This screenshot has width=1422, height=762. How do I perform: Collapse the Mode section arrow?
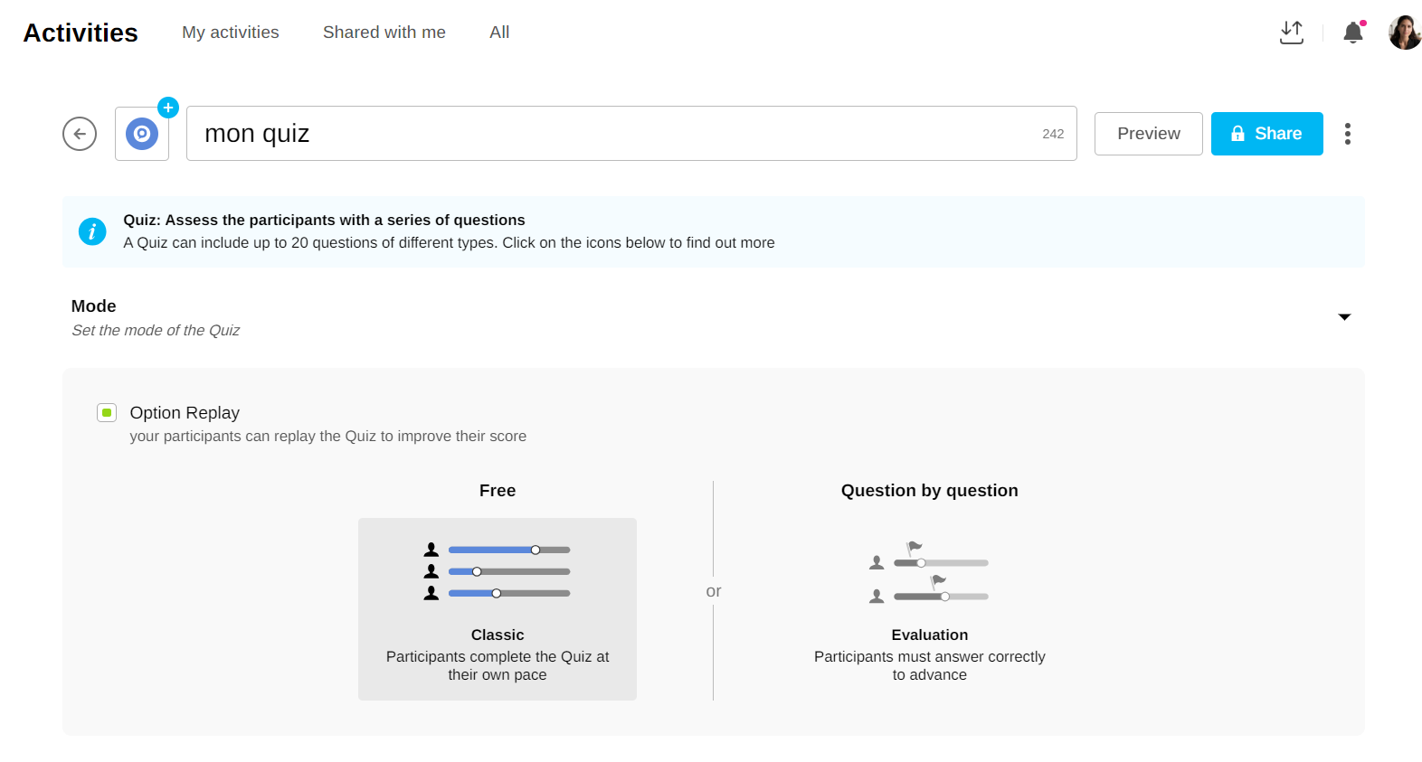click(1344, 317)
